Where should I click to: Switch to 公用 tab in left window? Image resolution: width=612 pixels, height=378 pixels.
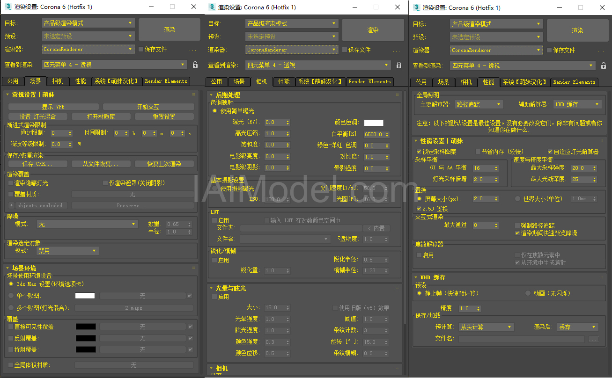click(x=13, y=81)
